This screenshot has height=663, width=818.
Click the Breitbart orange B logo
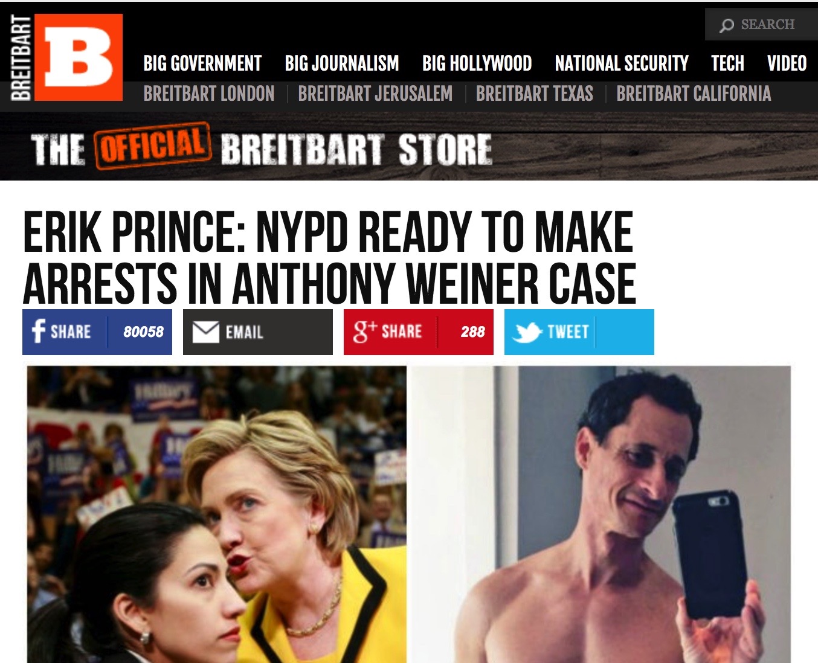pos(79,57)
